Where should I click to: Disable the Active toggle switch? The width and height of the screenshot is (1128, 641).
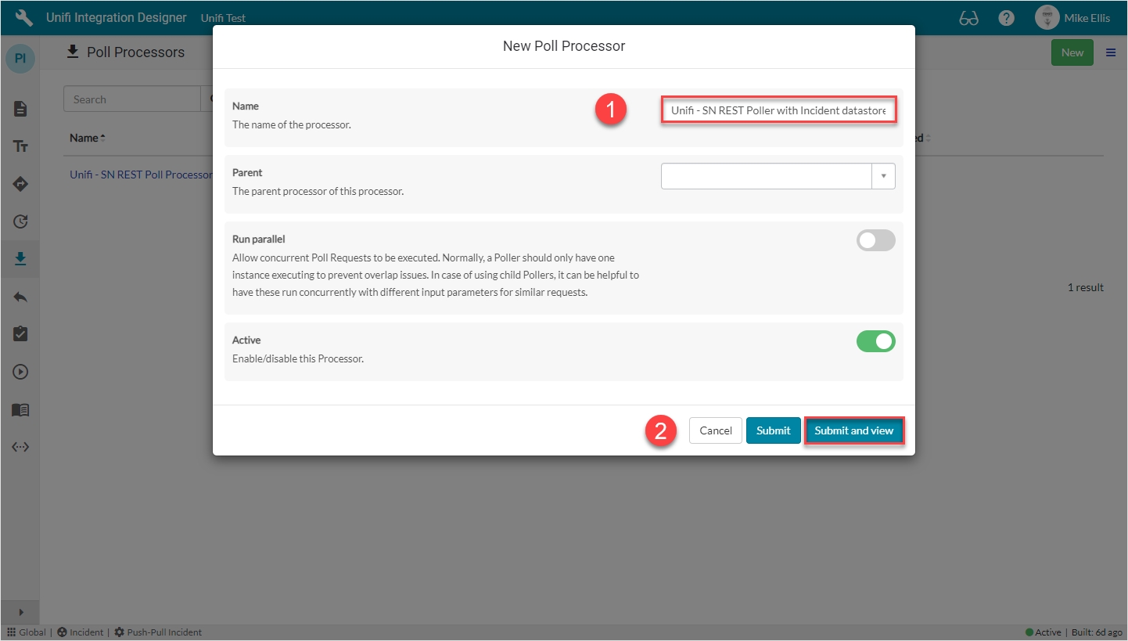pos(875,341)
